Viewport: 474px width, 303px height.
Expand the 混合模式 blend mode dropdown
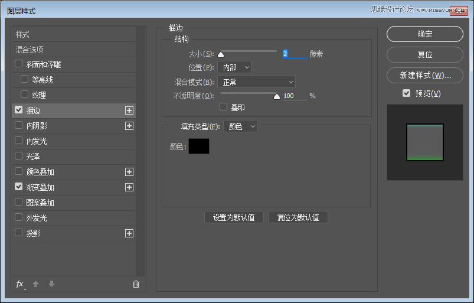tap(256, 82)
